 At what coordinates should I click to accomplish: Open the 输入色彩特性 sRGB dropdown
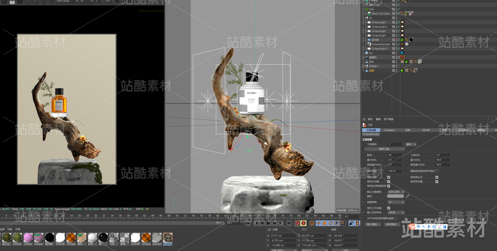396,213
